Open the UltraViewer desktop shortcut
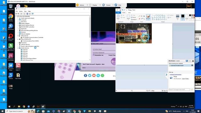The image size is (201, 113). (x=11, y=27)
